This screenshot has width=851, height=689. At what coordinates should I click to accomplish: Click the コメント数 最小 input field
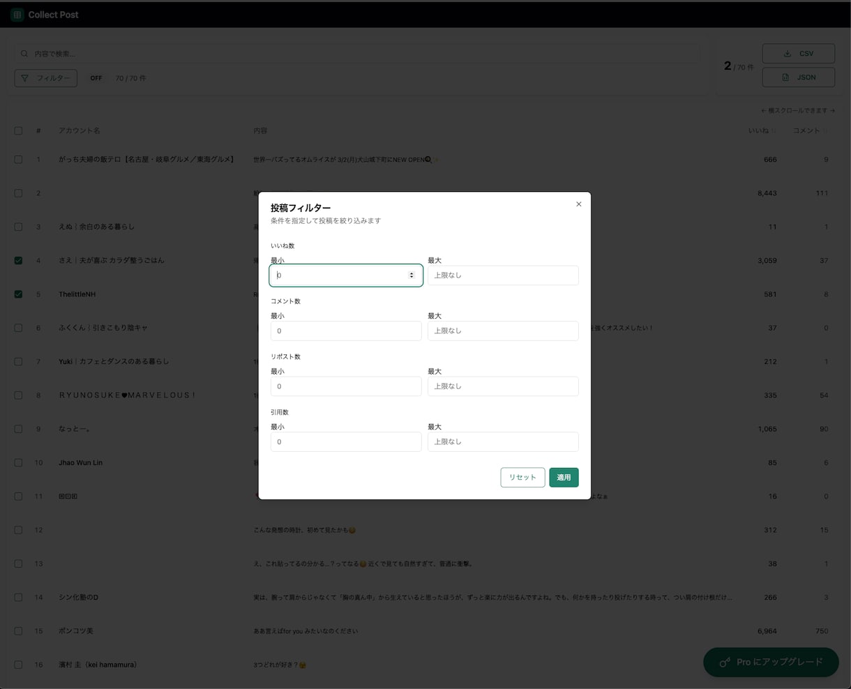[x=346, y=331]
